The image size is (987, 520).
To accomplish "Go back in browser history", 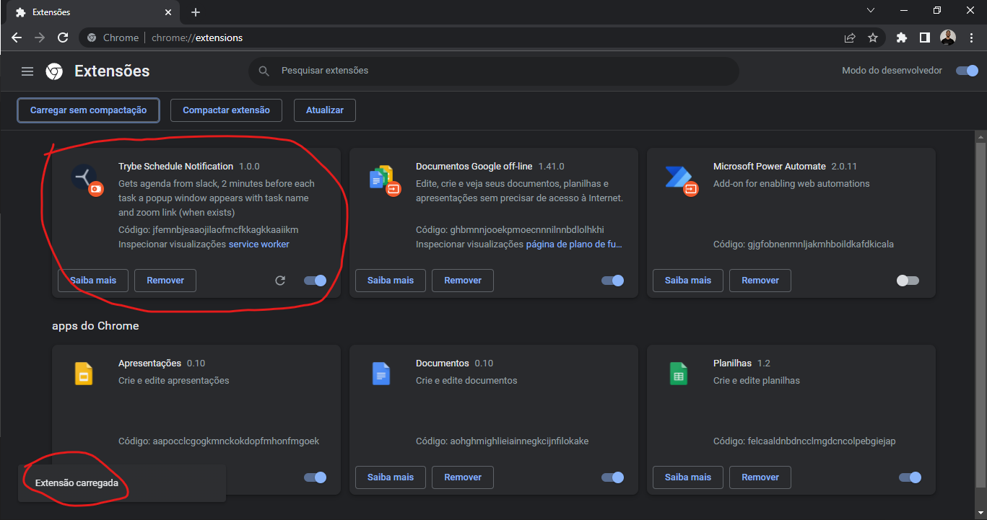I will pyautogui.click(x=17, y=38).
